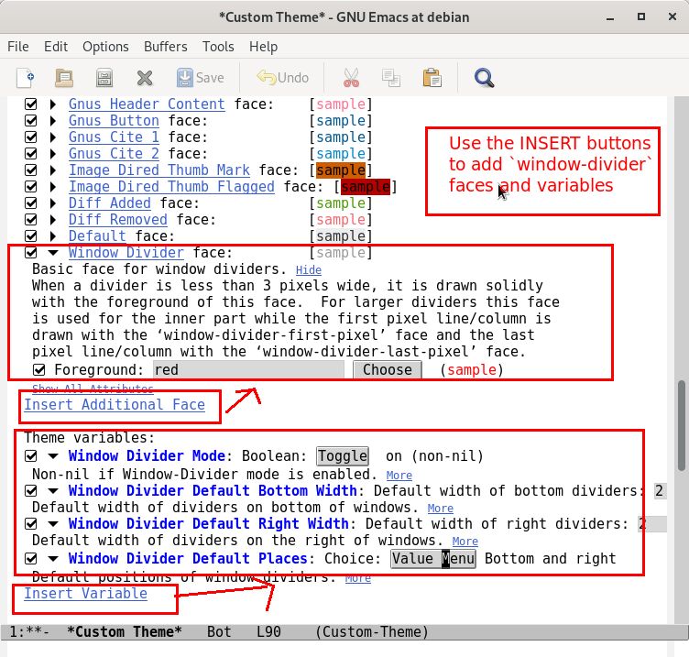
Task: Click the Kill buffer X toolbar icon
Action: click(145, 78)
